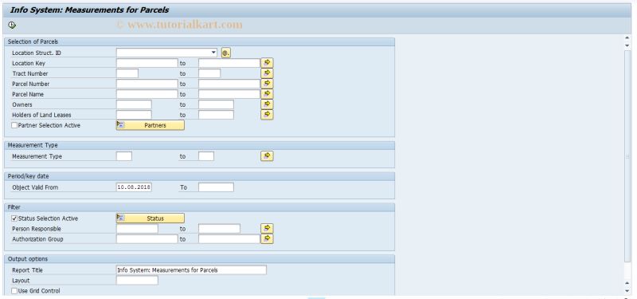Viewport: 637px width, 299px height.
Task: Select the Parcel Number to field
Action: click(x=229, y=84)
